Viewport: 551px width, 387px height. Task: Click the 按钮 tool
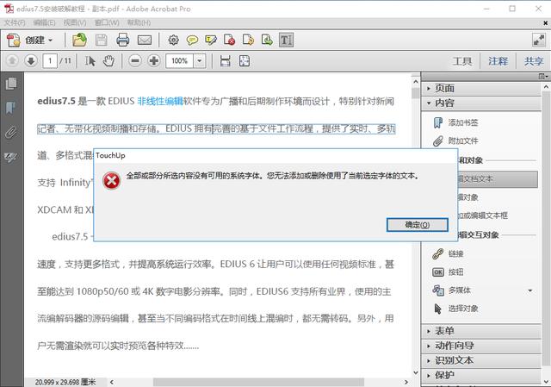click(448, 272)
